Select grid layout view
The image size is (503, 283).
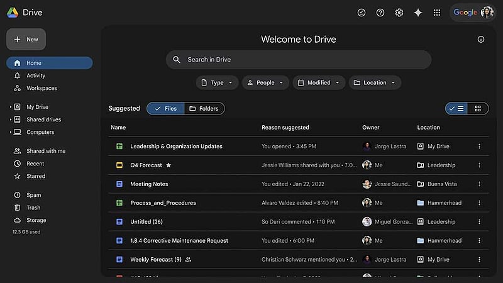pos(478,109)
